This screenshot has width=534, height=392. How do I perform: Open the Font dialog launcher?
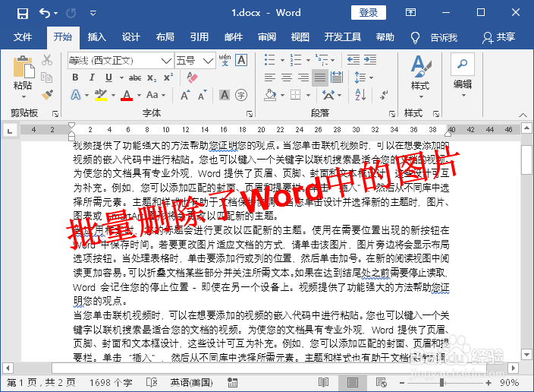[250, 114]
